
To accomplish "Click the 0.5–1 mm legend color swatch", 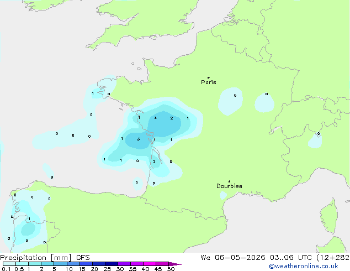I will point(22,264).
